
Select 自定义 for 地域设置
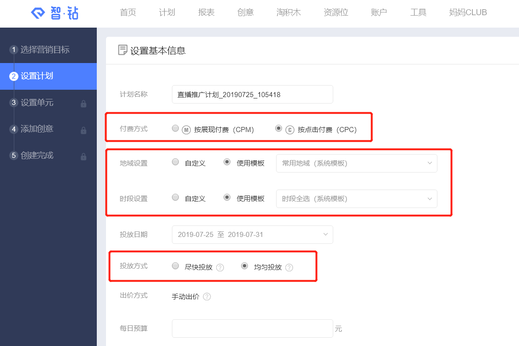coord(175,162)
